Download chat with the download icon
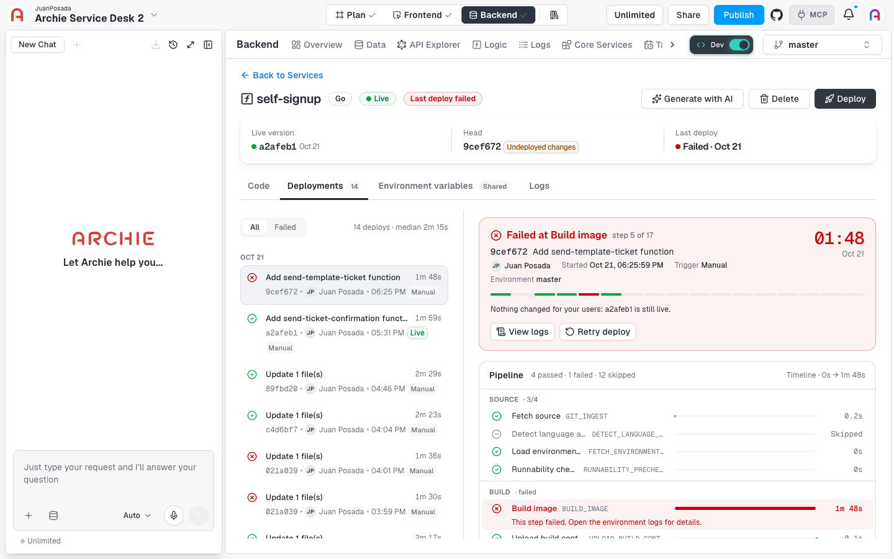Screen dimensions: 894x559 [x=156, y=45]
